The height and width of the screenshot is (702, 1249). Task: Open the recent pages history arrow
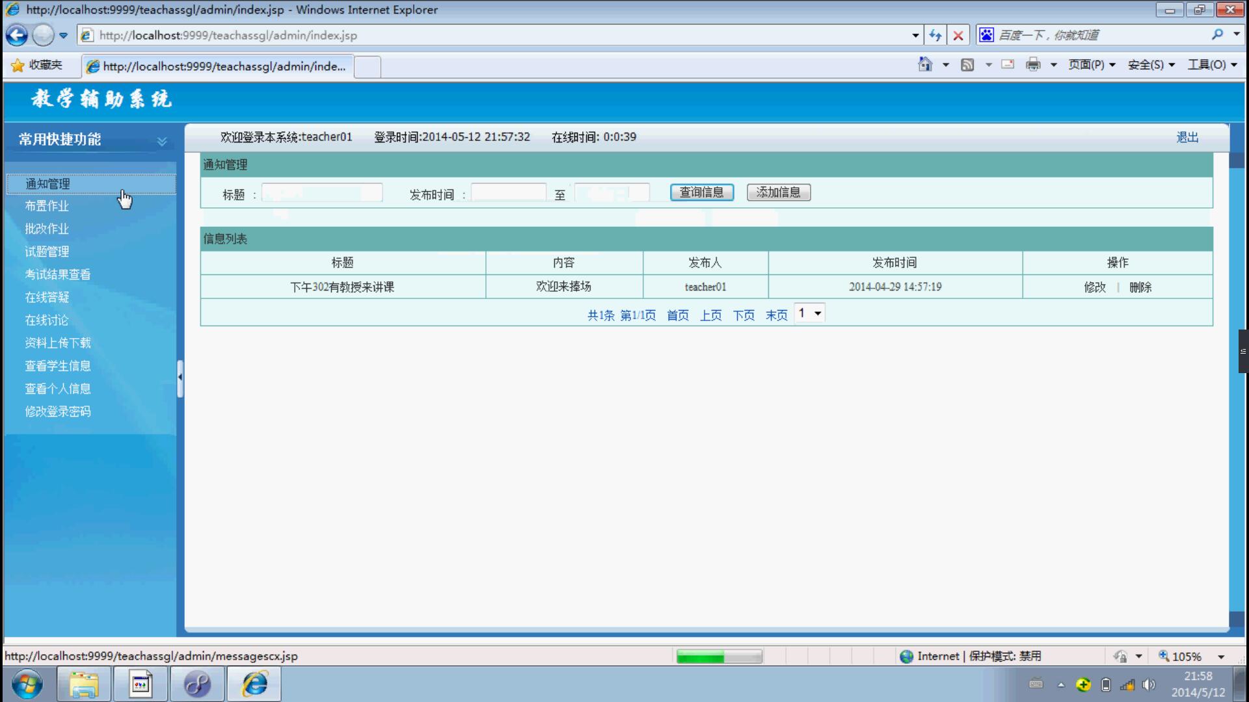pos(63,36)
